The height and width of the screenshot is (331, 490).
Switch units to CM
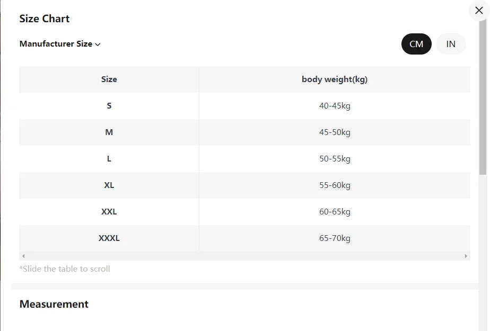pos(416,44)
